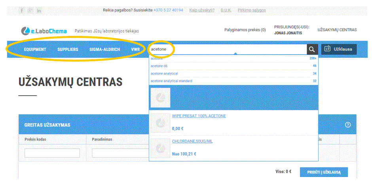Click the Pavadinimas input field
Image resolution: width=372 pixels, height=194 pixels.
[120, 153]
